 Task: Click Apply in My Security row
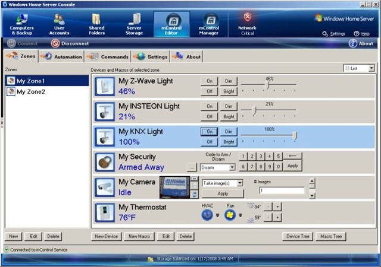click(292, 166)
